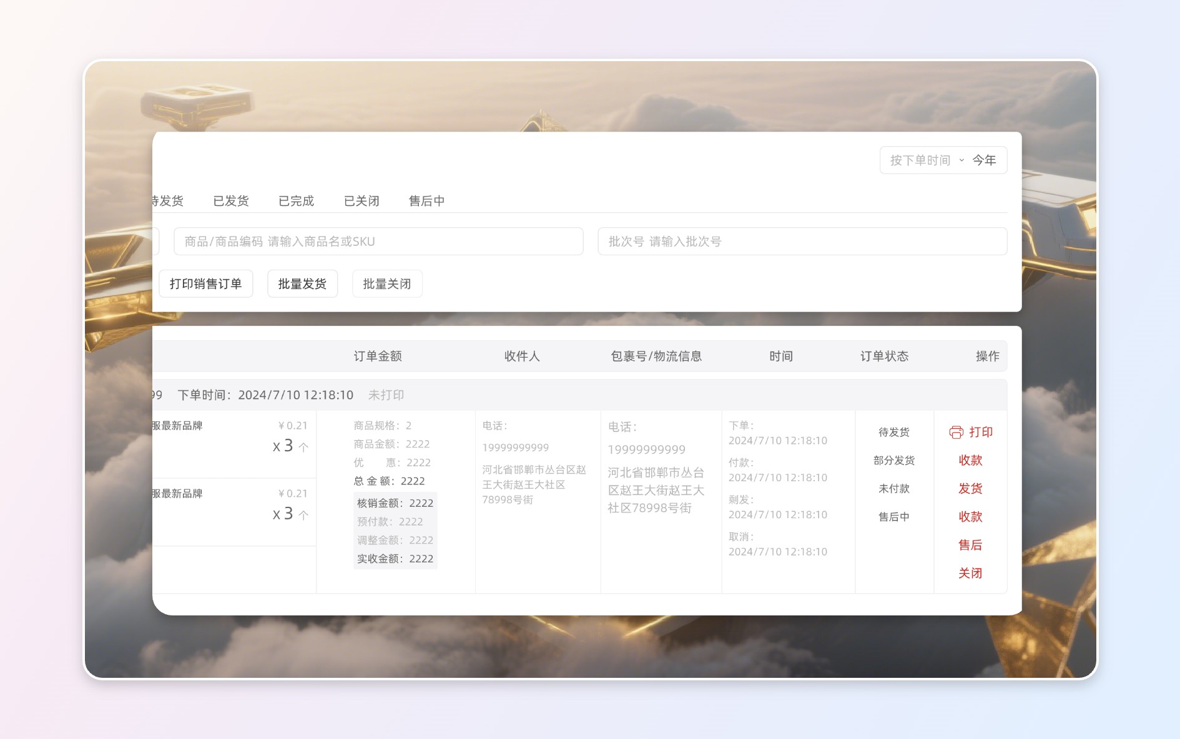Click the 批量发货 button
1180x739 pixels.
point(302,284)
